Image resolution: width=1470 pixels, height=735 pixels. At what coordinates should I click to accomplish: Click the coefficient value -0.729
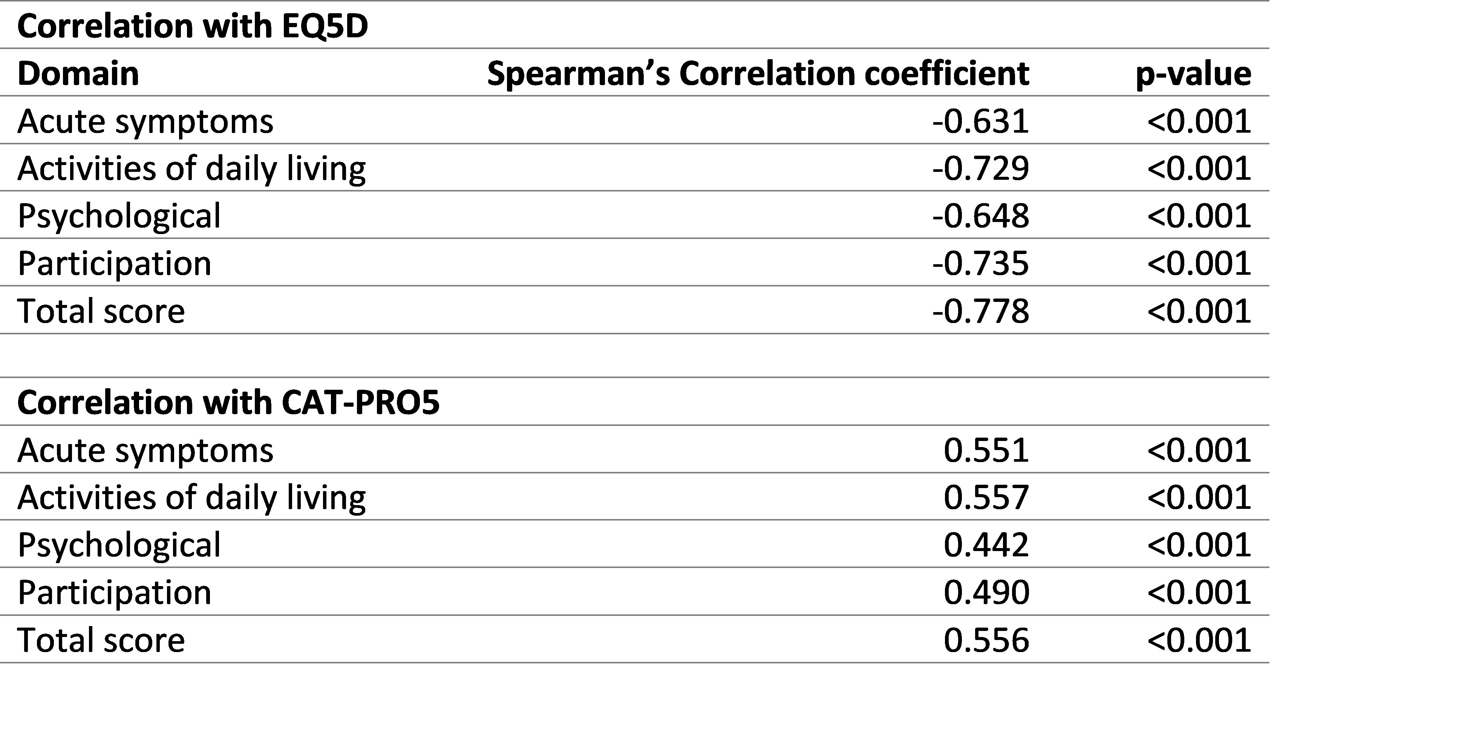click(x=980, y=168)
